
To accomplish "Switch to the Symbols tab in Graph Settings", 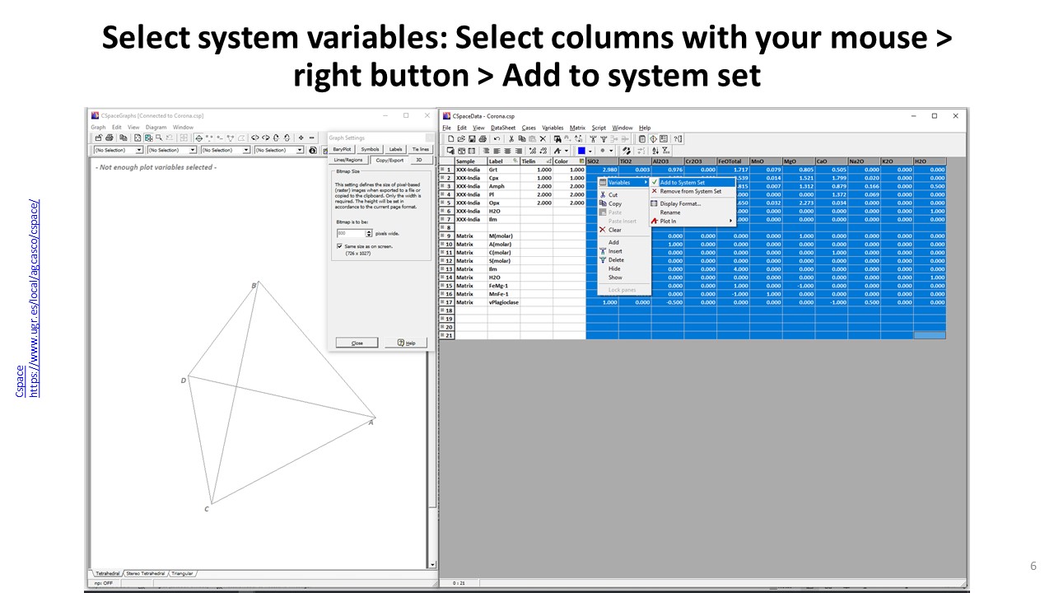I will pyautogui.click(x=370, y=149).
